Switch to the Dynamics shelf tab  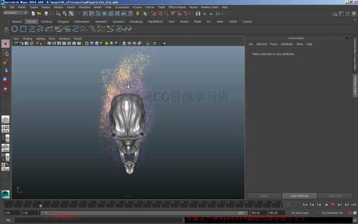click(x=119, y=22)
